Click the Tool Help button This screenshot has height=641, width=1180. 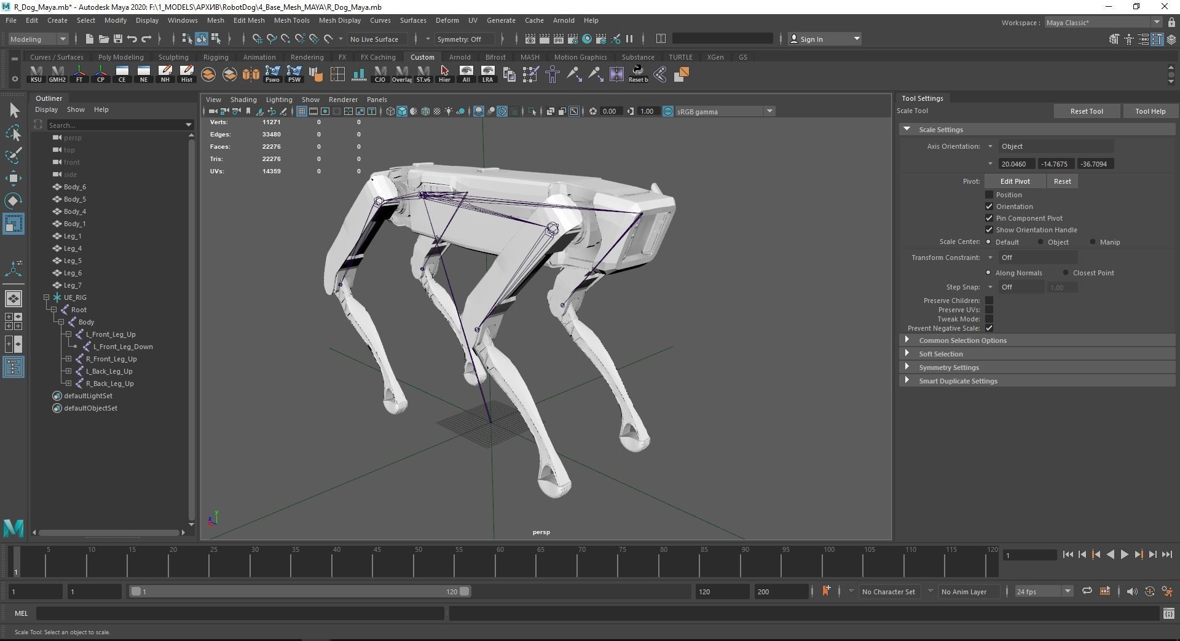[x=1150, y=111]
